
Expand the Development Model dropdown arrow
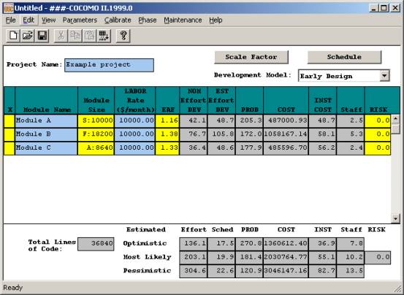pyautogui.click(x=384, y=76)
